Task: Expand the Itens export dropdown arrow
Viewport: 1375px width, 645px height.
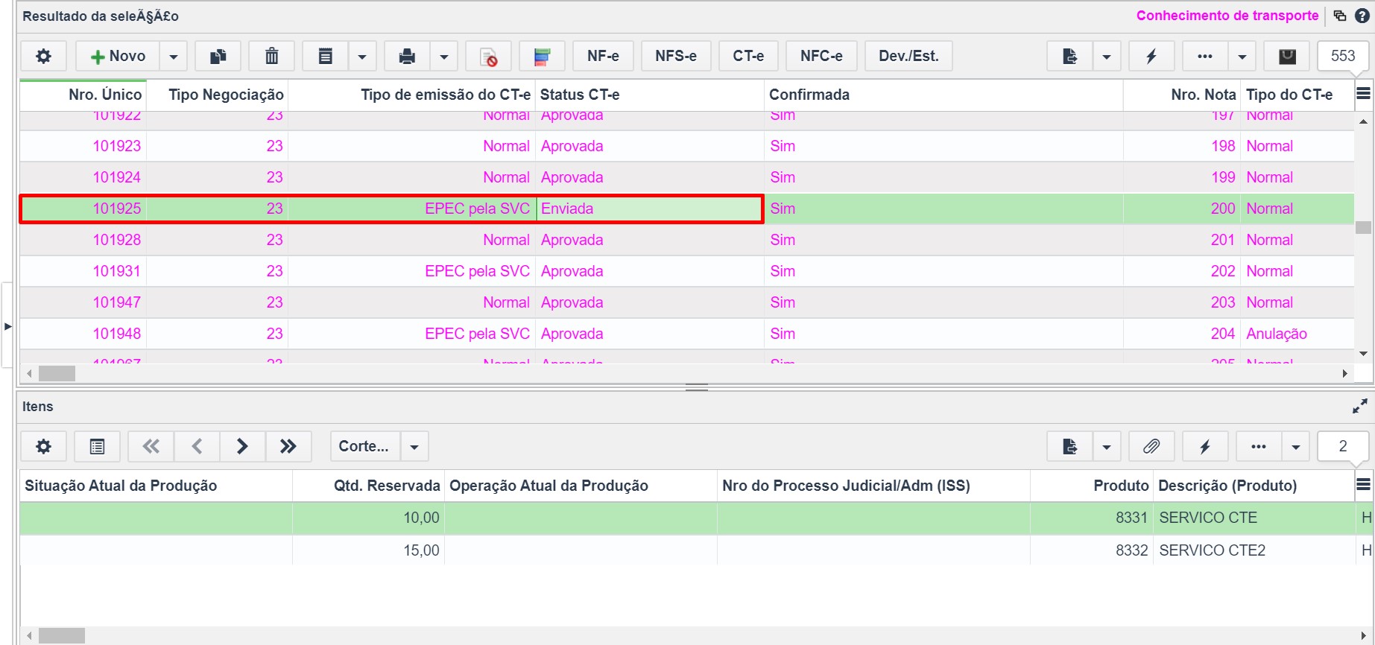Action: pos(1106,446)
